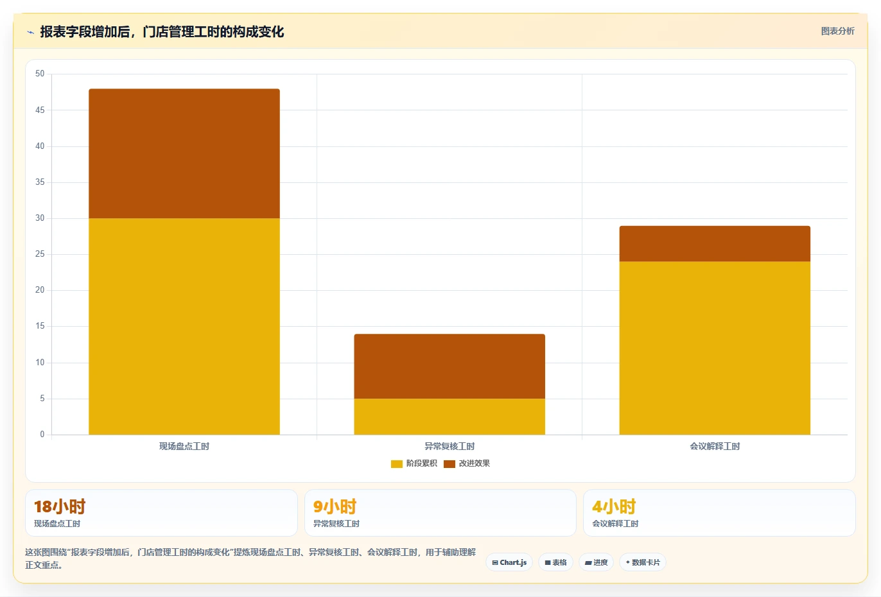Click the 9小时 value
The width and height of the screenshot is (881, 597).
pyautogui.click(x=335, y=506)
